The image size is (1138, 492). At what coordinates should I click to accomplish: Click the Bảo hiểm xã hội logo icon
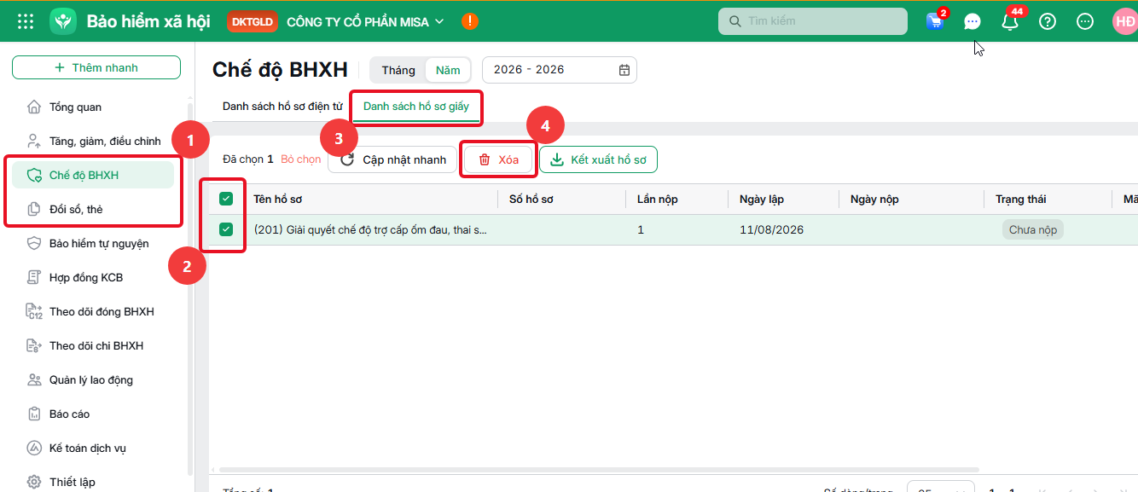(63, 21)
